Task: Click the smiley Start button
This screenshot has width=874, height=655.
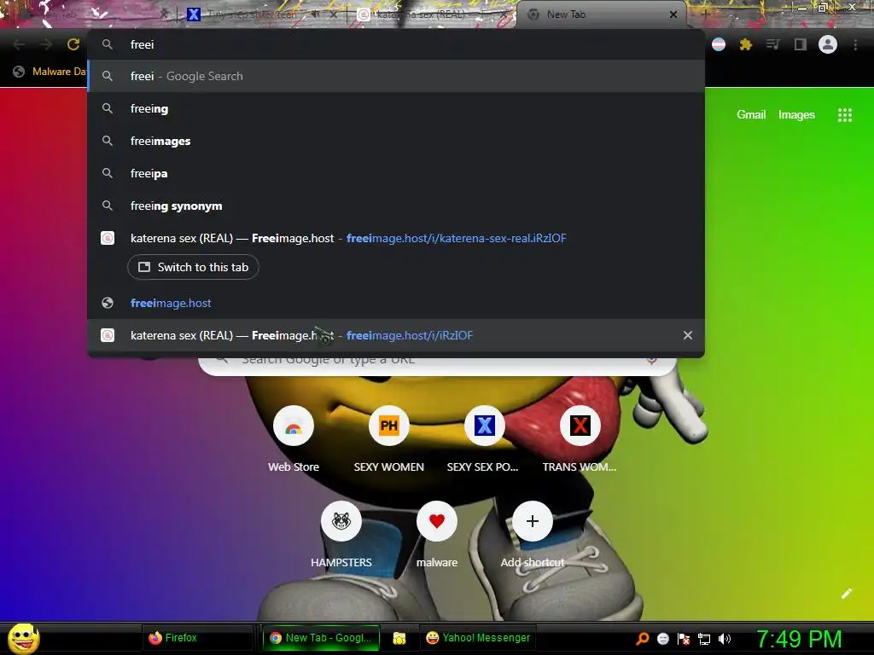Action: (23, 638)
